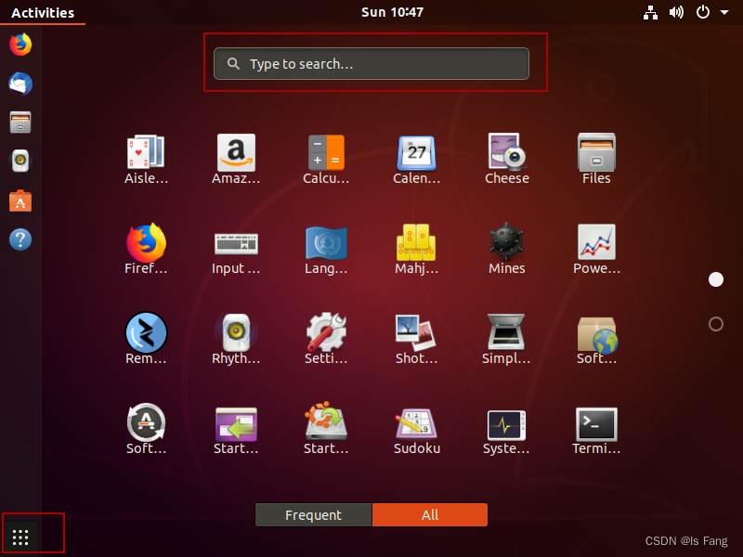Open Software & Updates with globe icon
This screenshot has width=743, height=557.
[x=596, y=339]
